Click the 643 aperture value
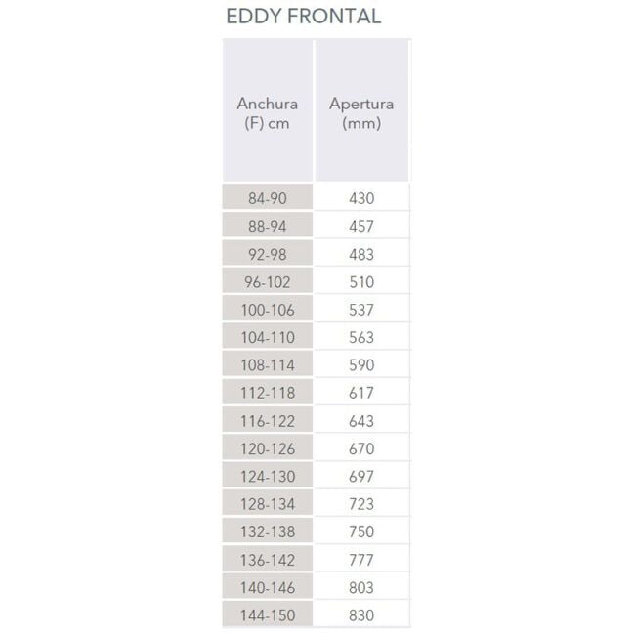Viewport: 635px width, 635px height. [361, 421]
